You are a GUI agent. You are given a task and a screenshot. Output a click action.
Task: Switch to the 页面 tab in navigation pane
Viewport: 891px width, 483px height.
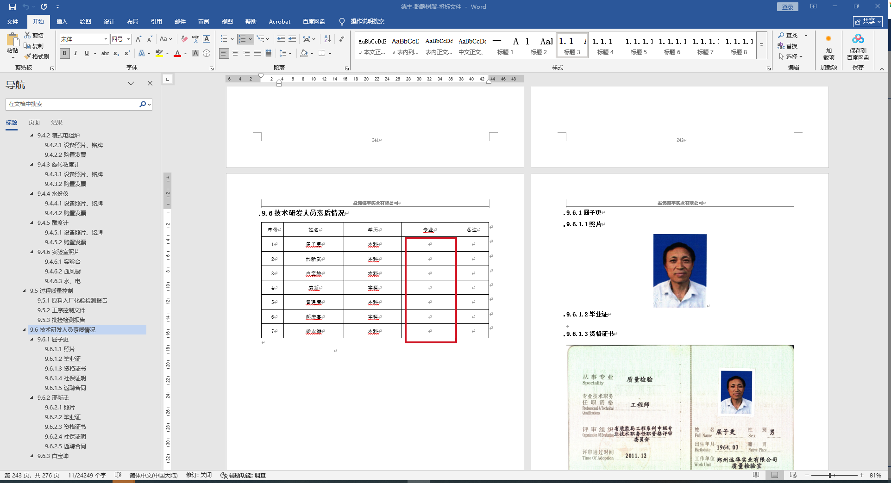(34, 123)
